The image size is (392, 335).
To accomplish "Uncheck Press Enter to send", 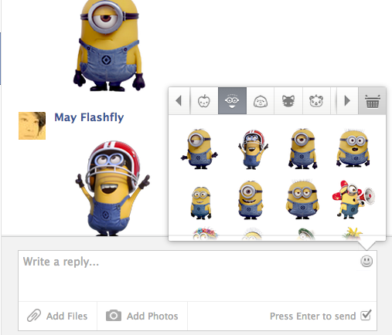I will (x=366, y=315).
